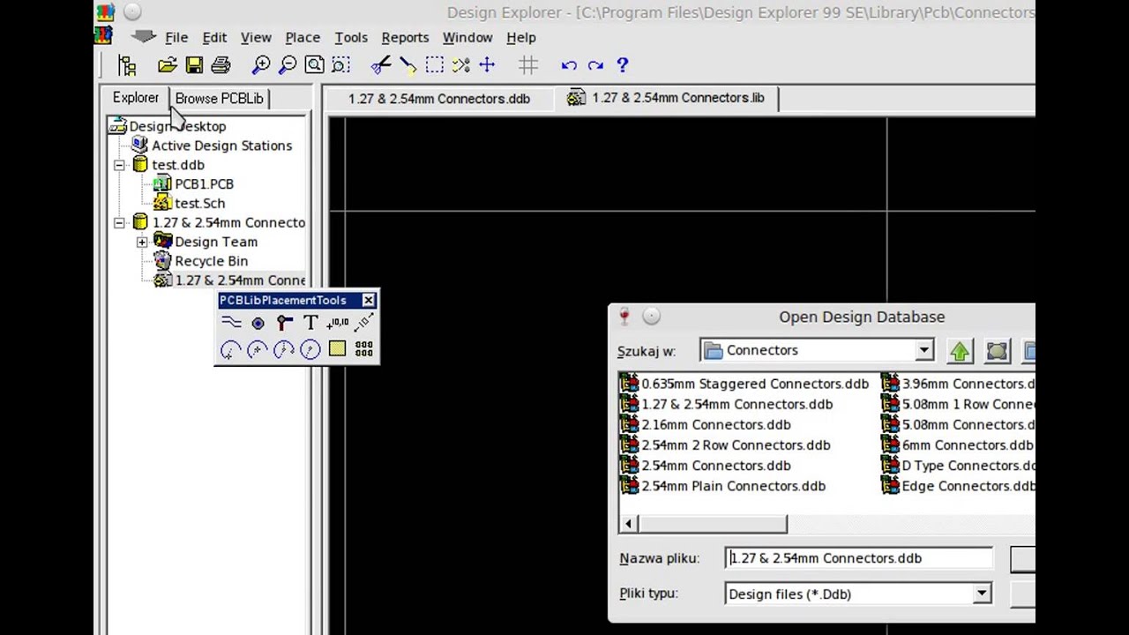Viewport: 1129px width, 635px height.
Task: Click the Undo arrow icon
Action: [x=569, y=65]
